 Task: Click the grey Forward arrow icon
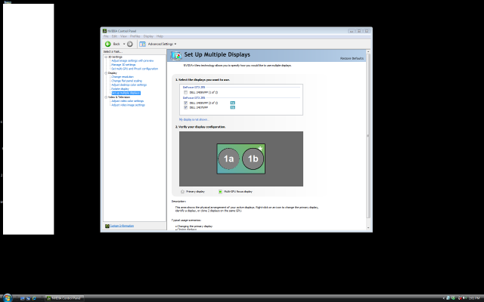pos(130,44)
